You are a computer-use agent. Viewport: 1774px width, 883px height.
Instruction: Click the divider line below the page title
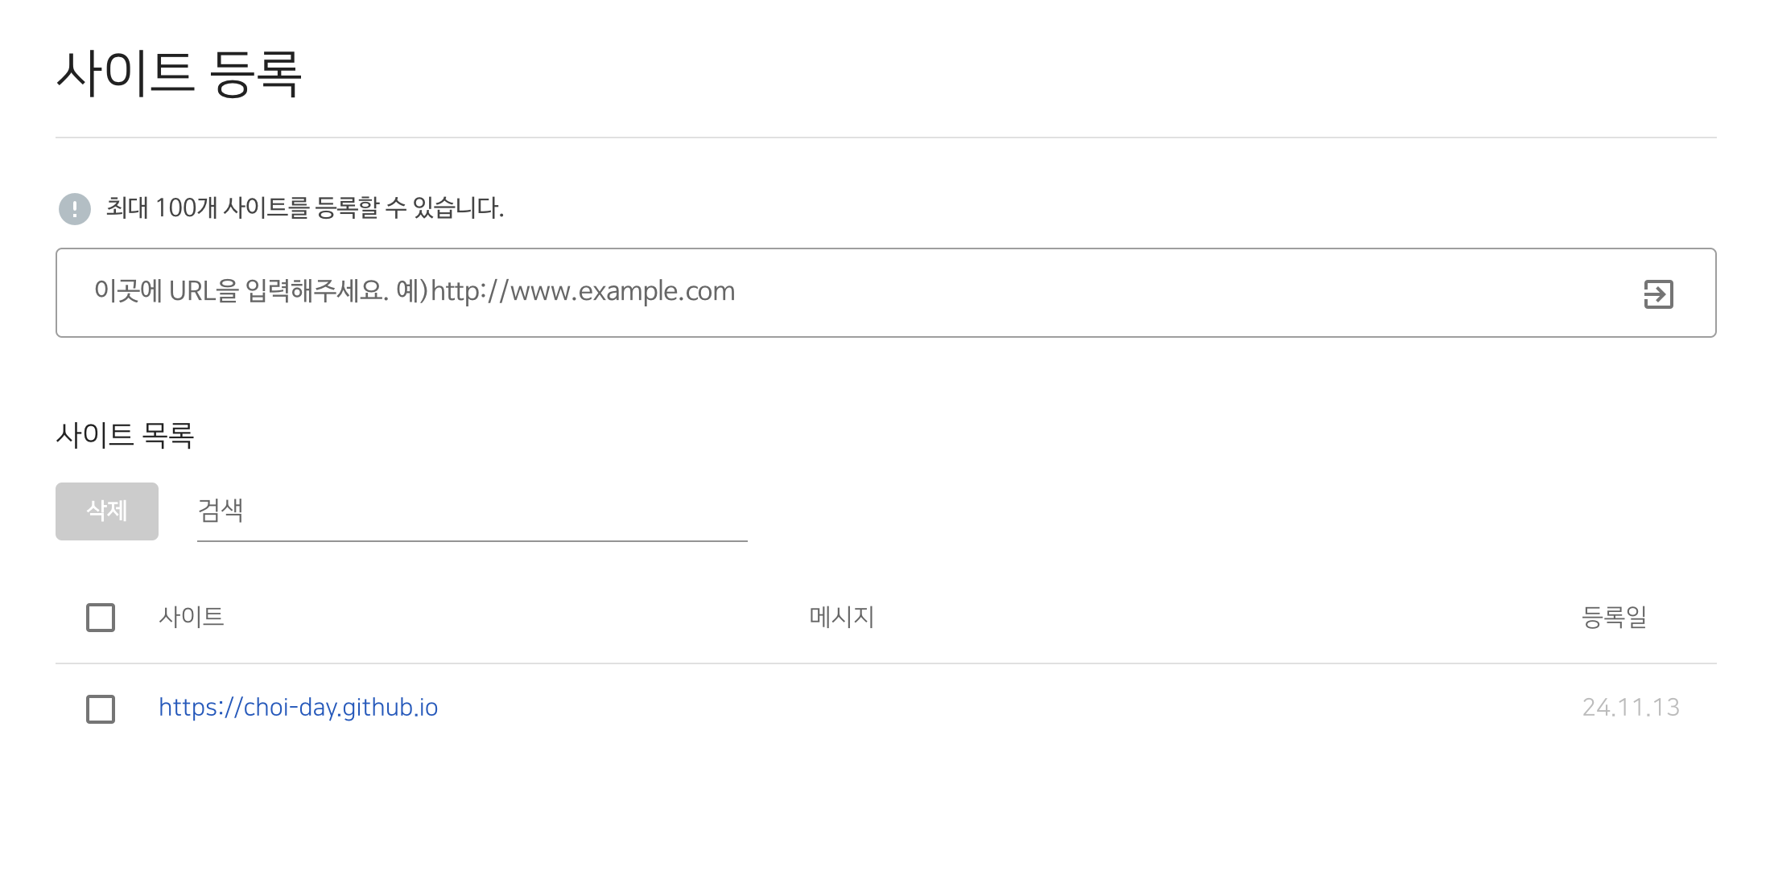click(885, 138)
